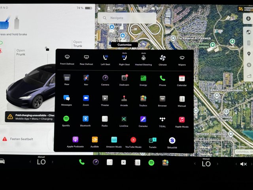
Task: Open the Radio app in launcher
Action: coord(104,122)
